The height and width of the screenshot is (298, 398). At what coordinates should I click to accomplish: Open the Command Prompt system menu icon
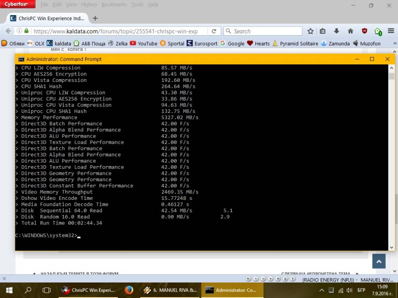[x=21, y=59]
